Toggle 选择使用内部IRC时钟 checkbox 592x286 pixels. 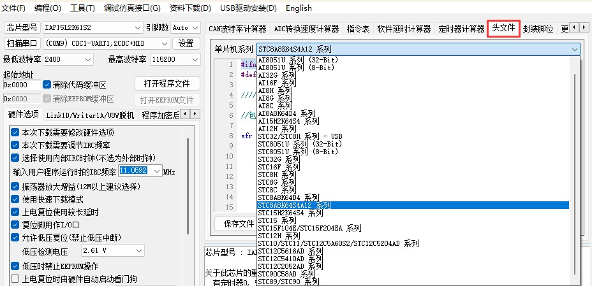(x=15, y=157)
